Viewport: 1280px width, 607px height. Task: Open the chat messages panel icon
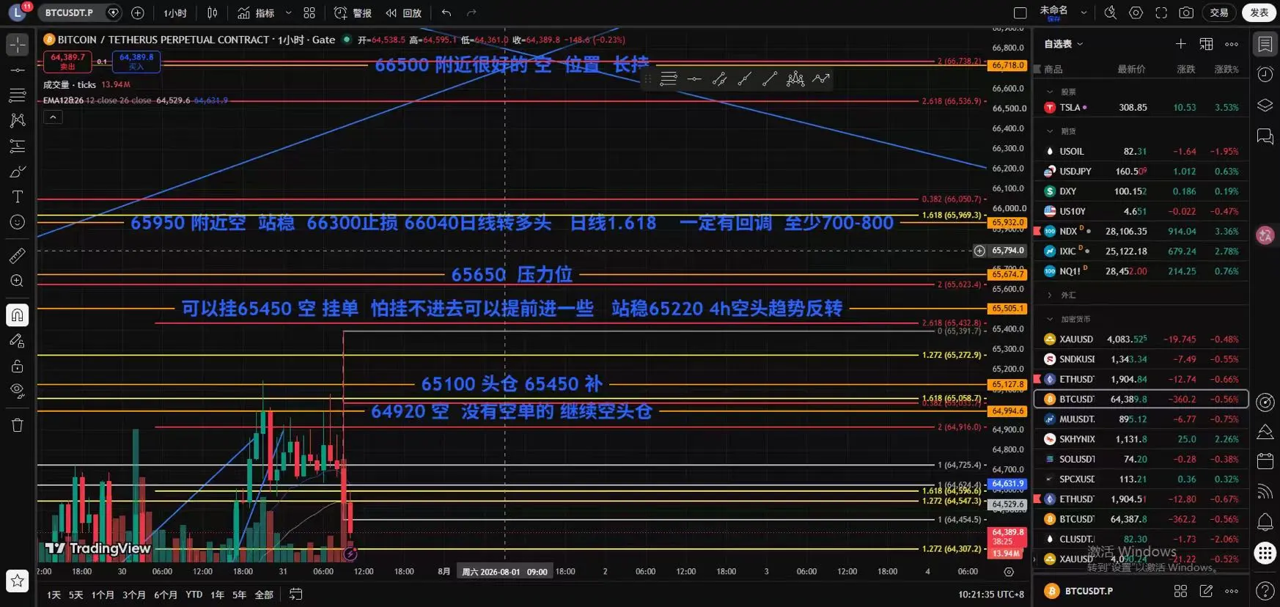click(x=1265, y=136)
